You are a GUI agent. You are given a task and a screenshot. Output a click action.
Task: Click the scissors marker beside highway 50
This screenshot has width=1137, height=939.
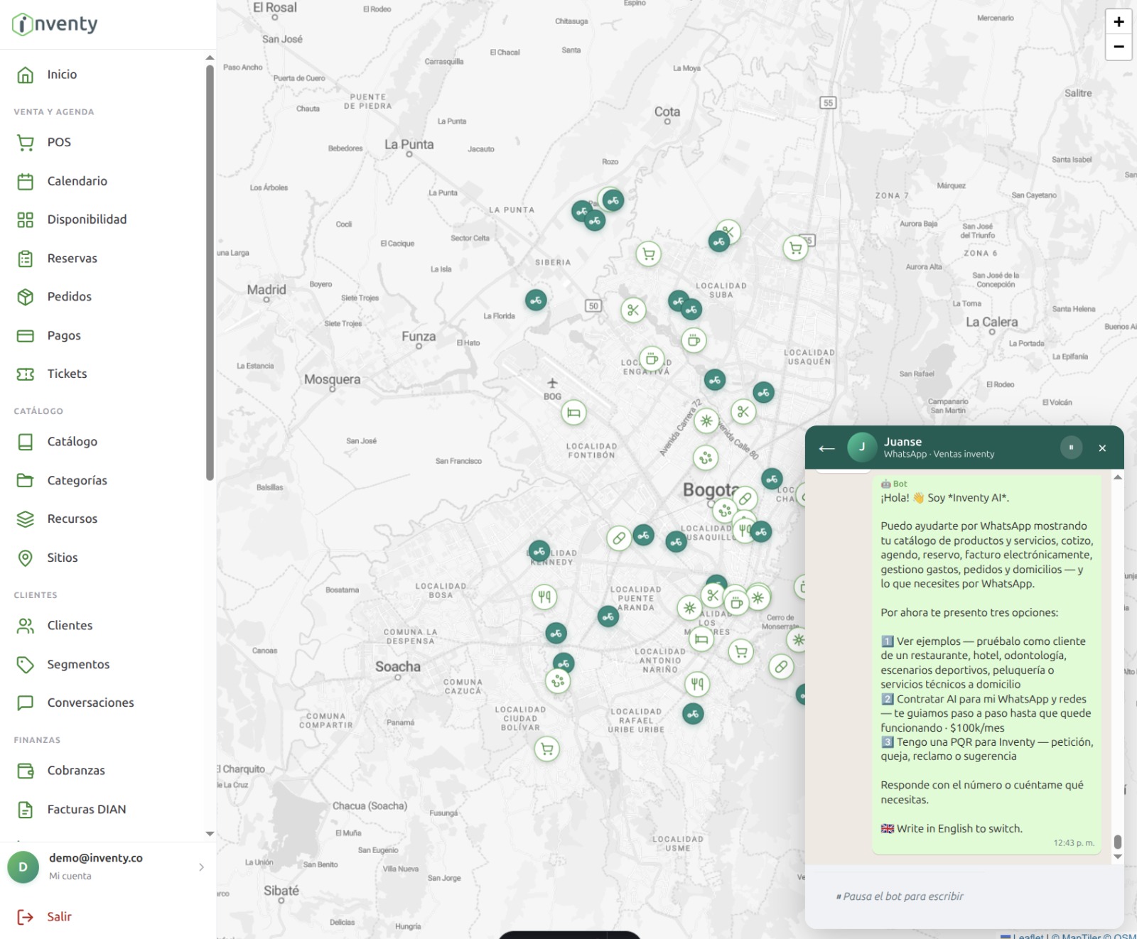(633, 310)
